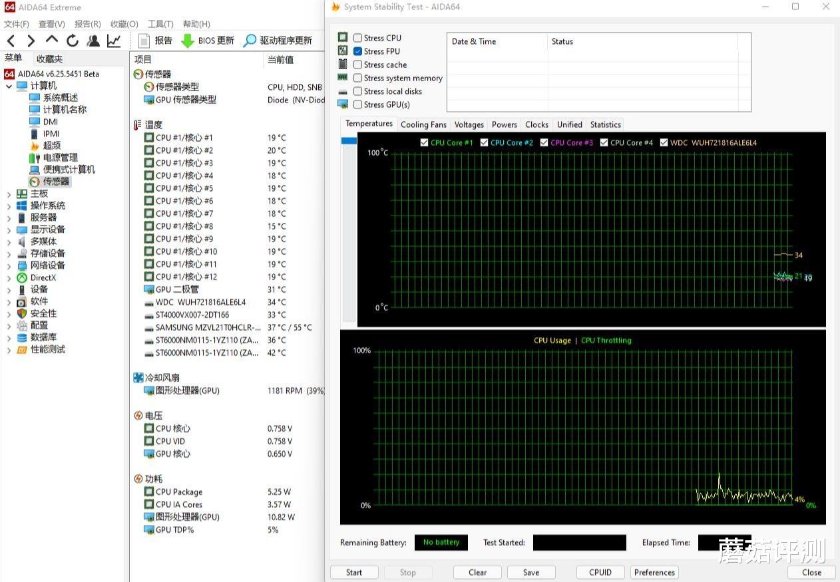840x582 pixels.
Task: Enable Stress system memory checkbox
Action: coord(358,78)
